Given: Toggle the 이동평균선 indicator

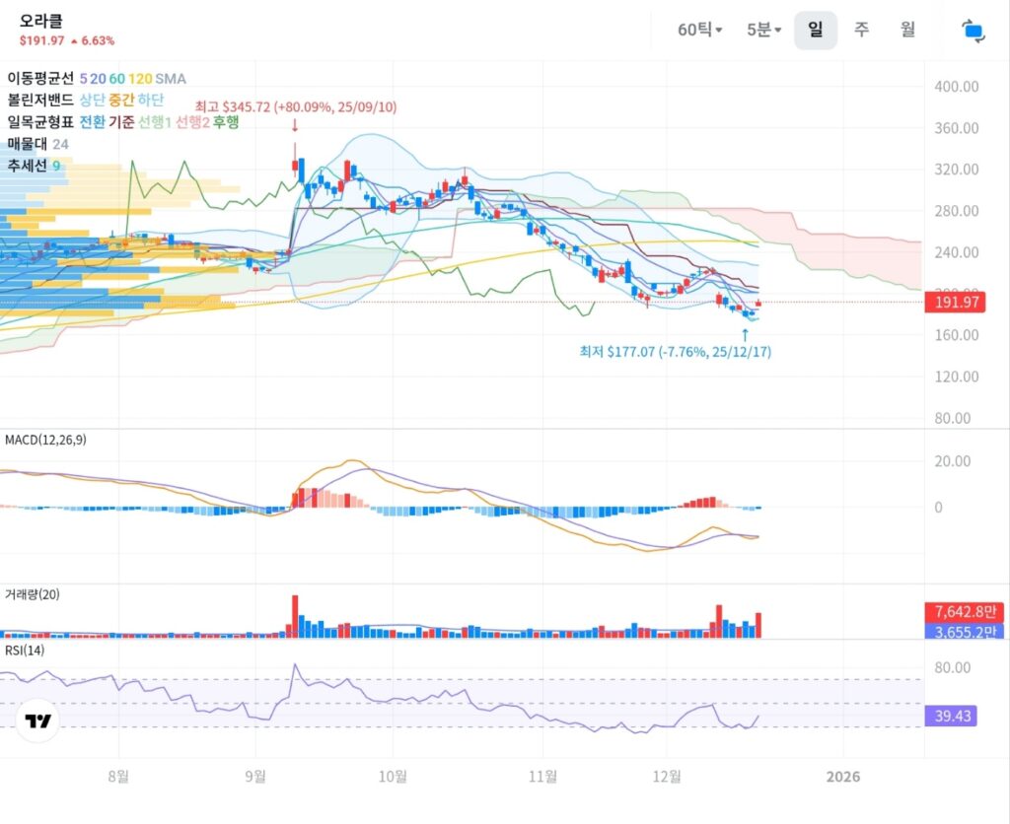Looking at the screenshot, I should [x=40, y=78].
